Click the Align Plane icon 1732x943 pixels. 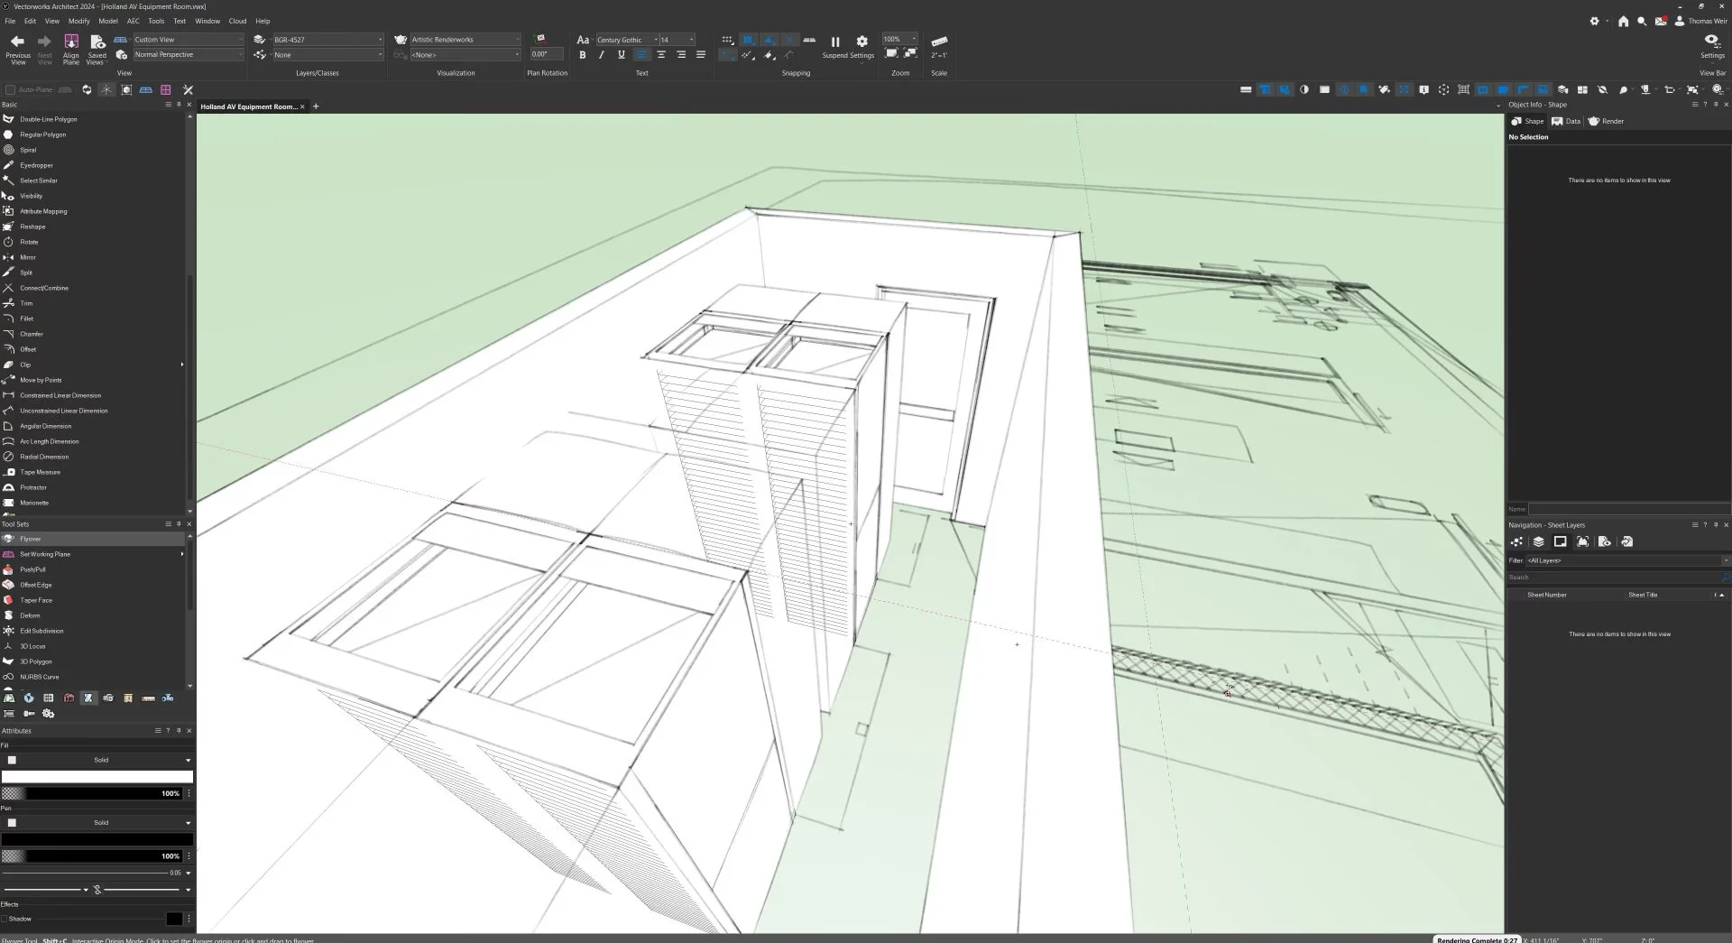point(71,42)
